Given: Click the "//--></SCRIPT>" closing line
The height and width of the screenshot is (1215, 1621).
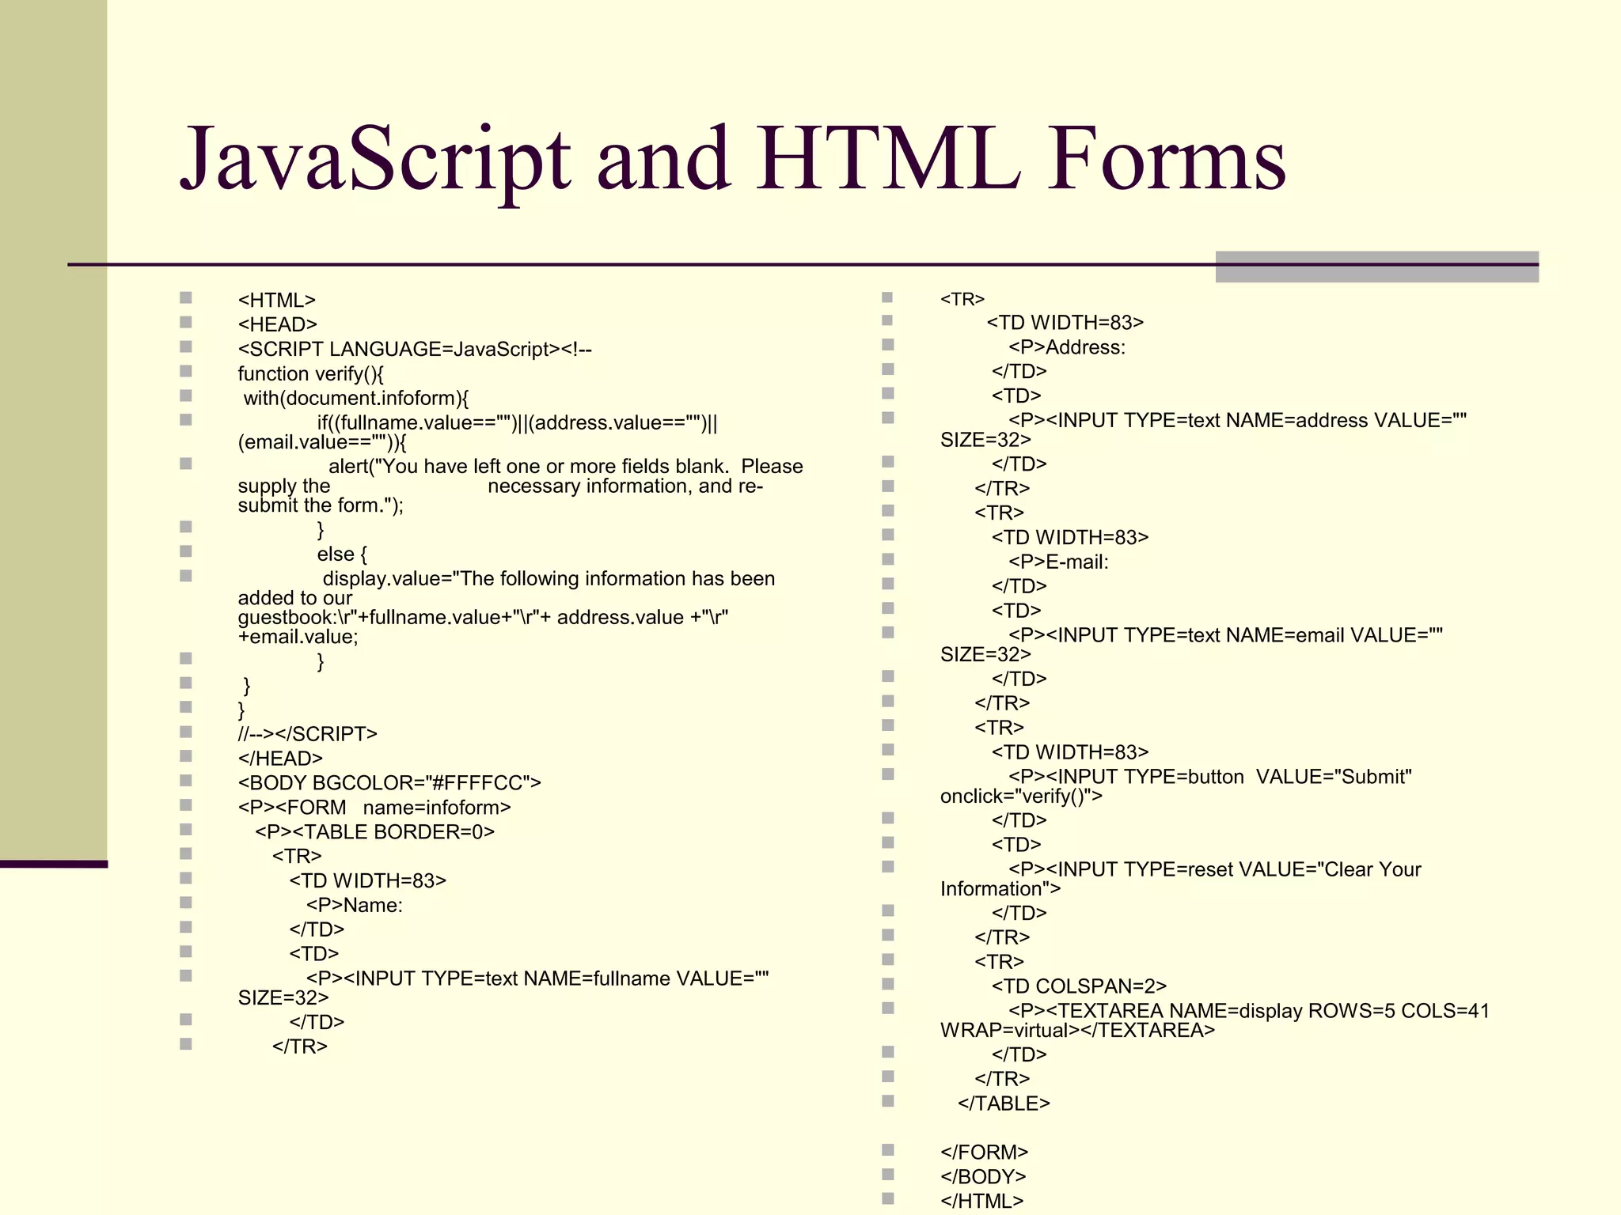Looking at the screenshot, I should [x=307, y=734].
